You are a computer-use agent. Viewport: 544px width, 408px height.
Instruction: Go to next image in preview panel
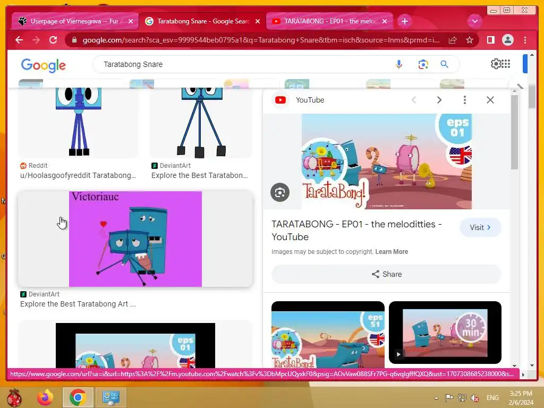(x=439, y=100)
